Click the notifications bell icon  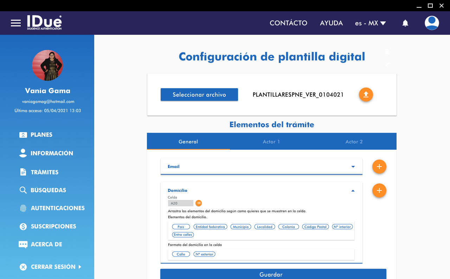405,23
